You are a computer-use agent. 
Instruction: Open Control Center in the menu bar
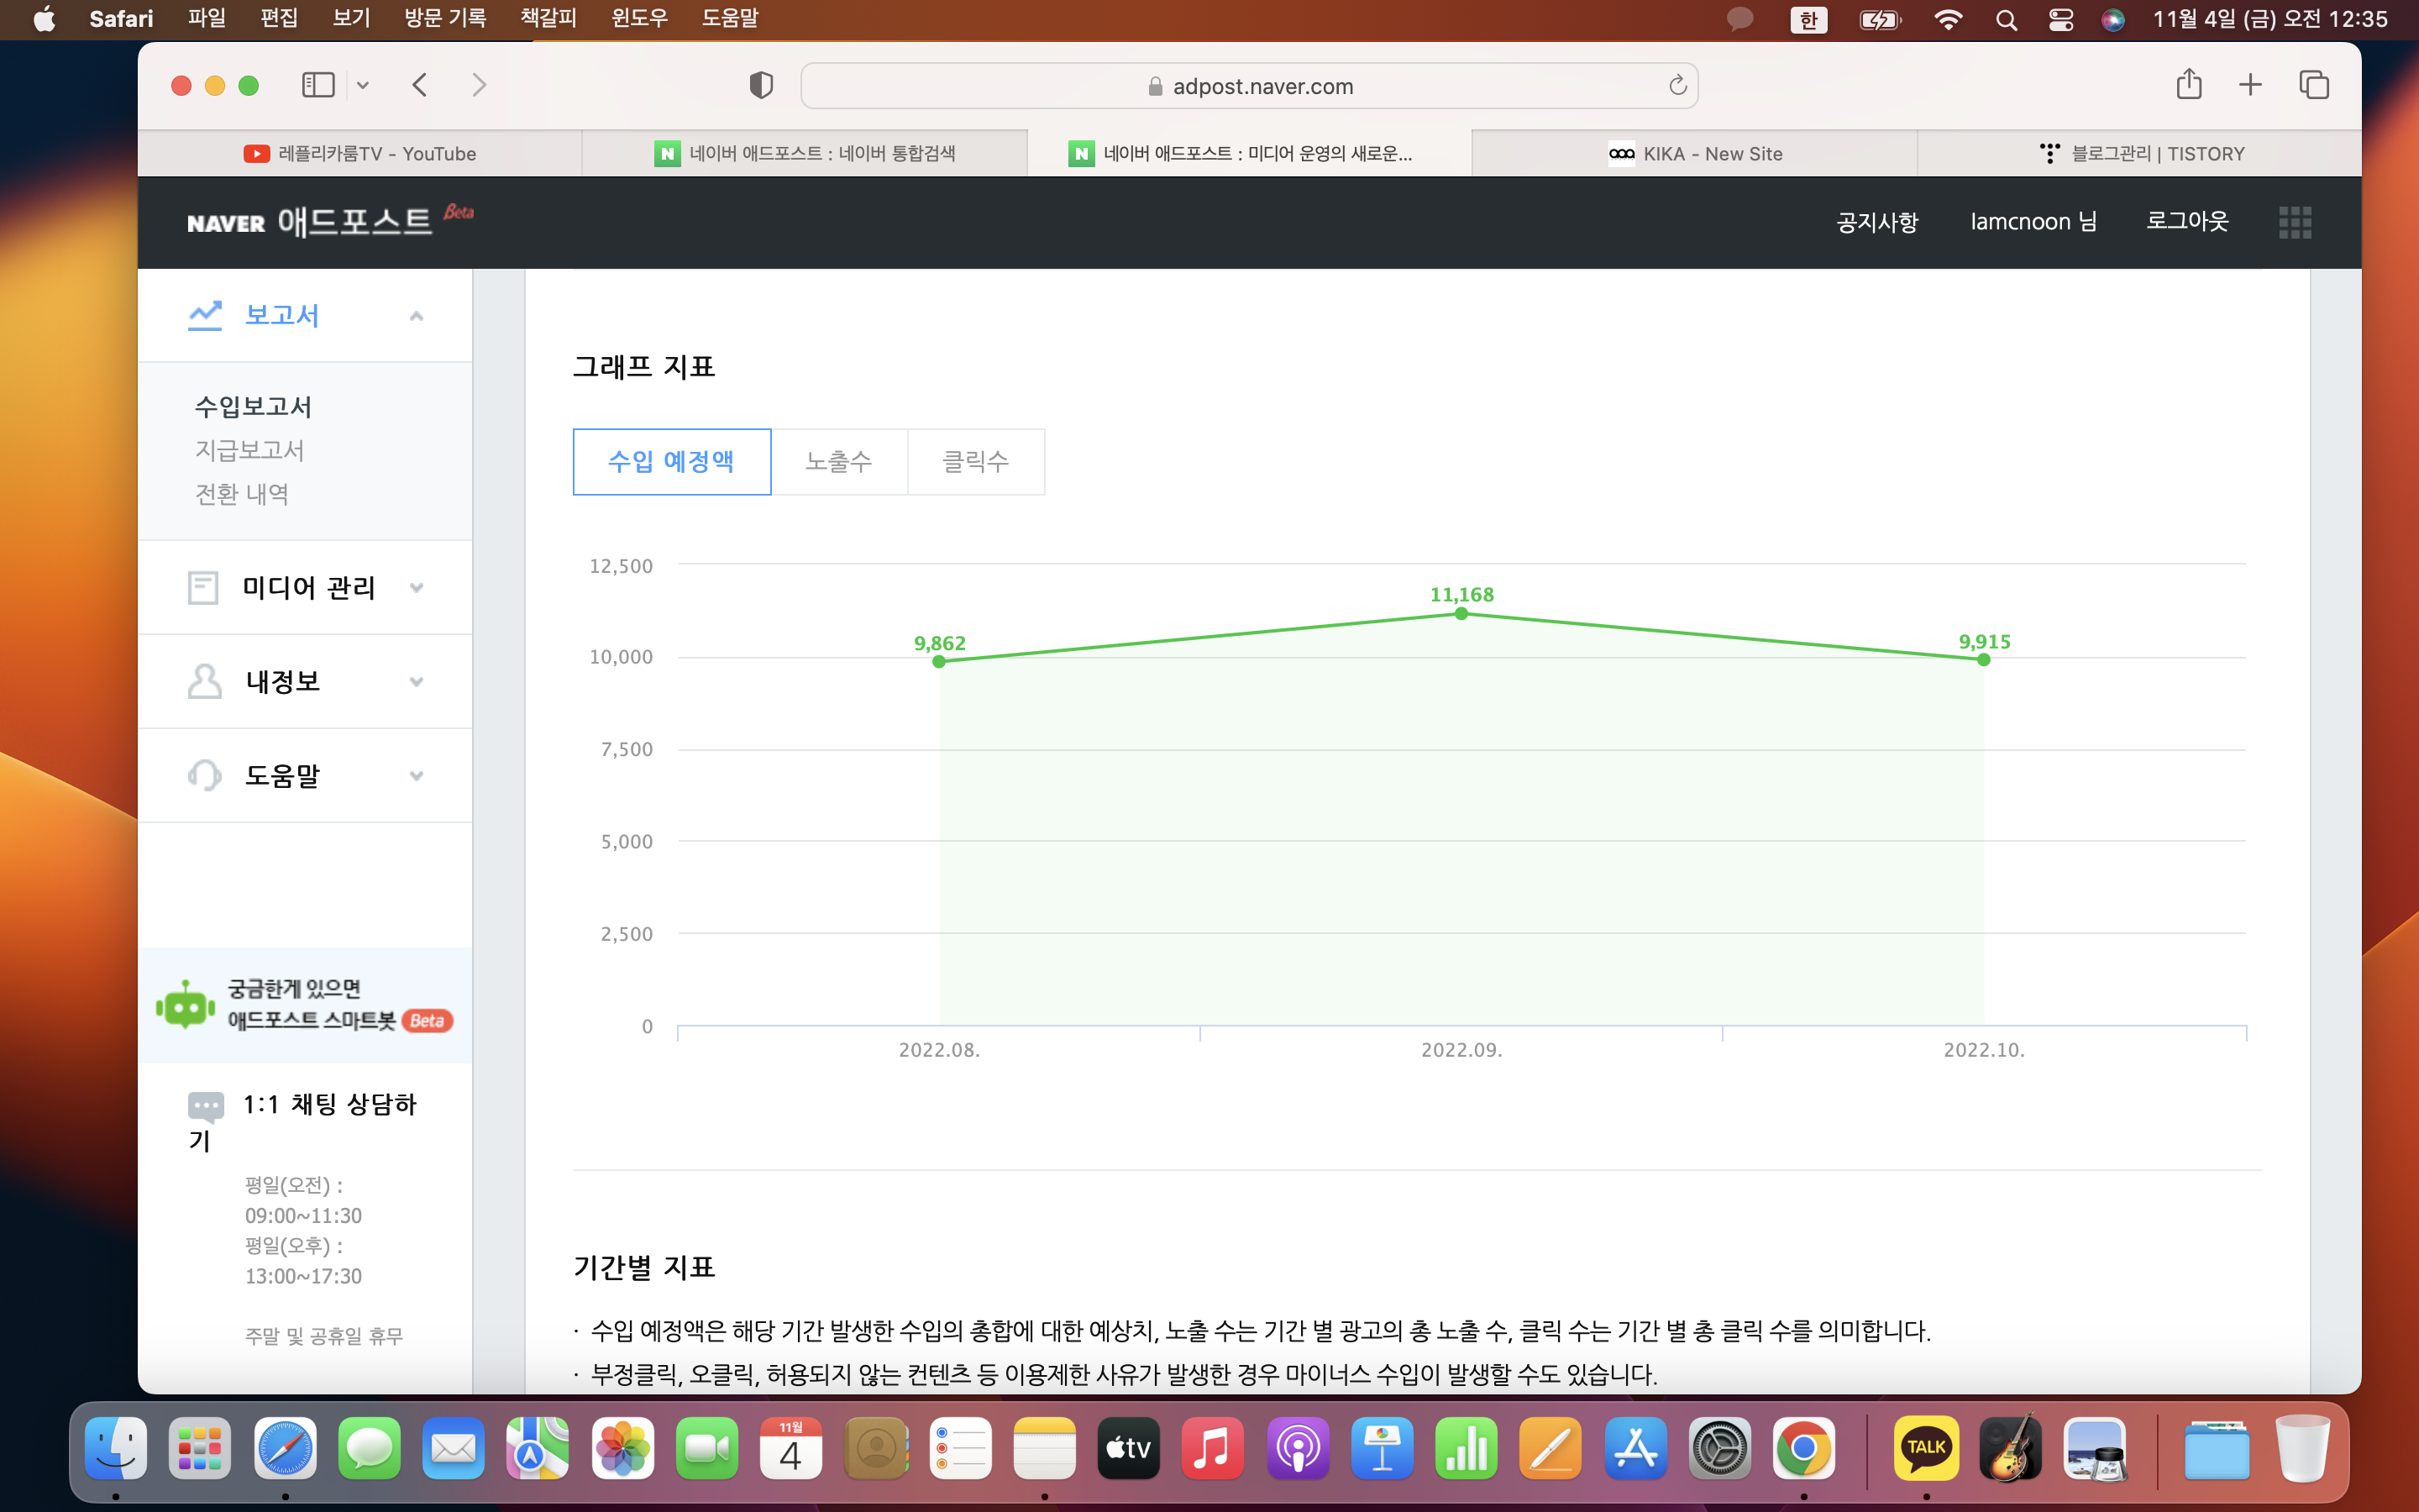(x=2060, y=20)
